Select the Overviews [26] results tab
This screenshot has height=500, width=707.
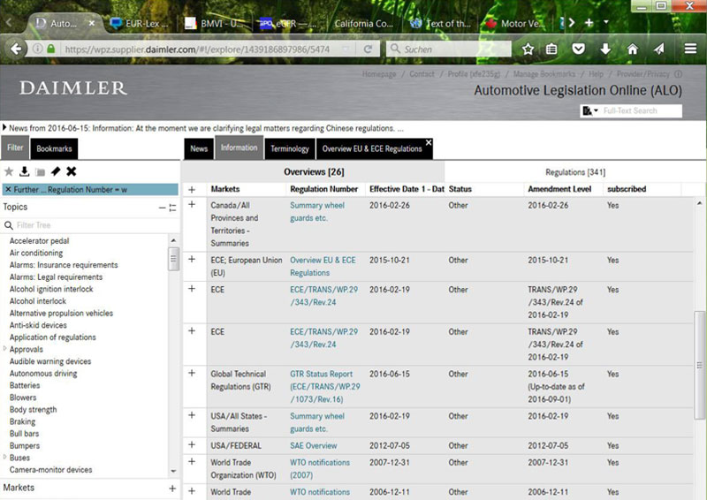(x=314, y=171)
